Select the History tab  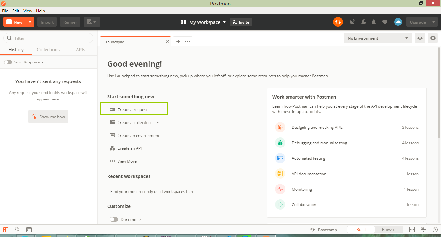point(16,50)
